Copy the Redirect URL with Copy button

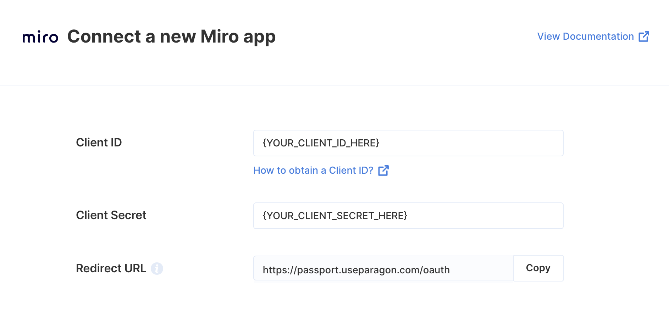(538, 268)
